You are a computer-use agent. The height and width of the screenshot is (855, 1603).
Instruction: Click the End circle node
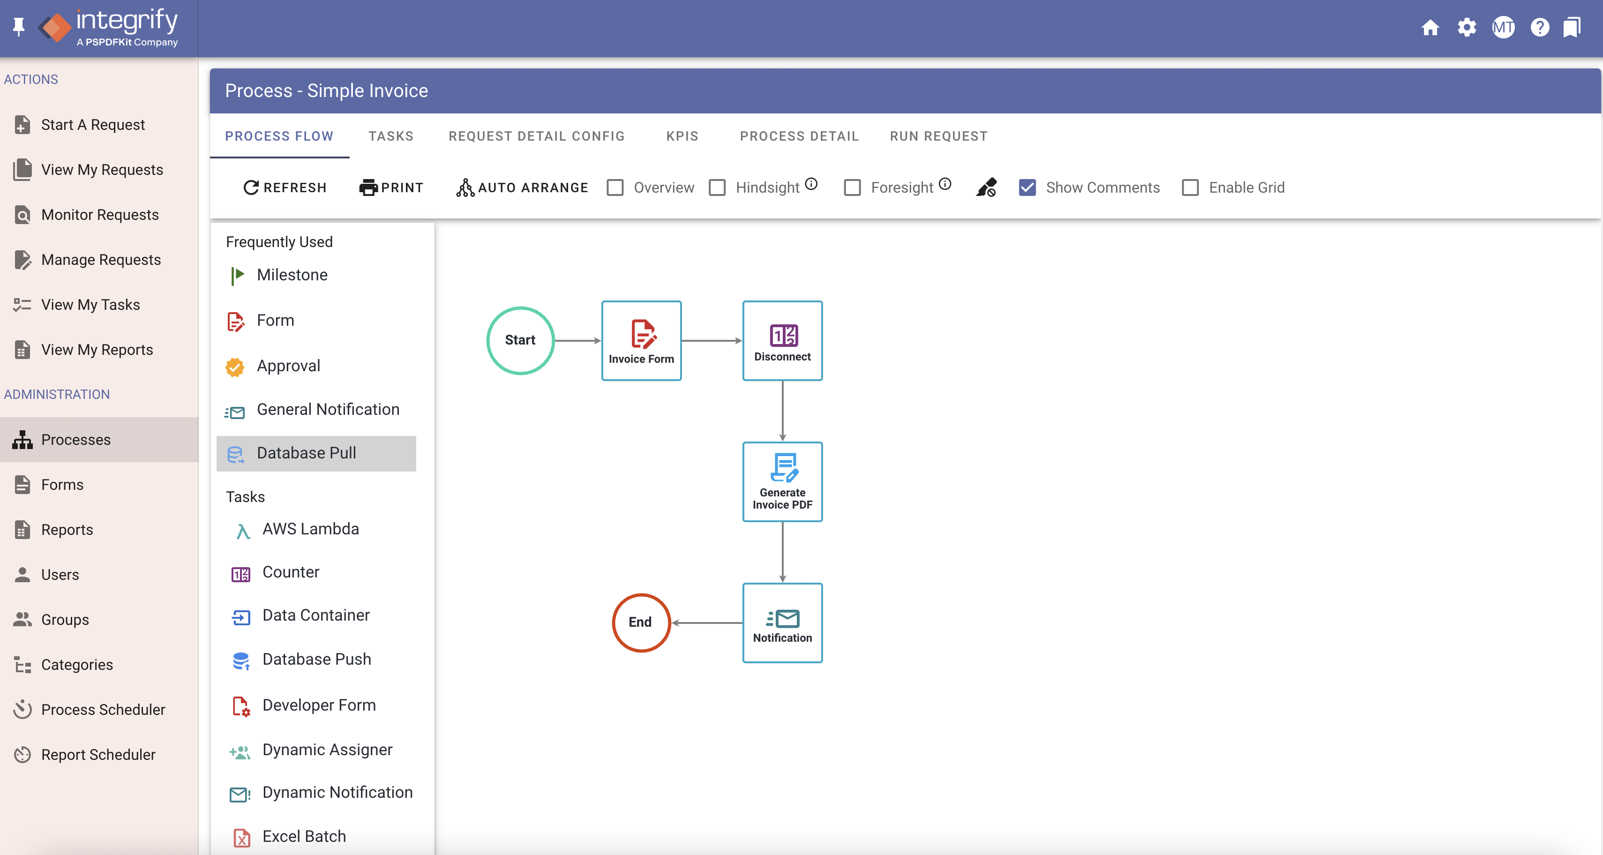[x=641, y=623]
